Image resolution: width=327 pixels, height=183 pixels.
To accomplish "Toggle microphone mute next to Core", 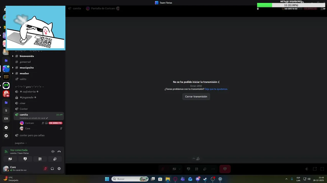I will [45, 169].
